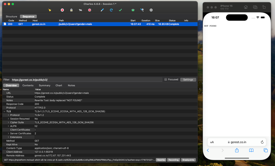The height and width of the screenshot is (166, 275).
Task: Click the Content-Type application/json value
Action: (x=52, y=148)
